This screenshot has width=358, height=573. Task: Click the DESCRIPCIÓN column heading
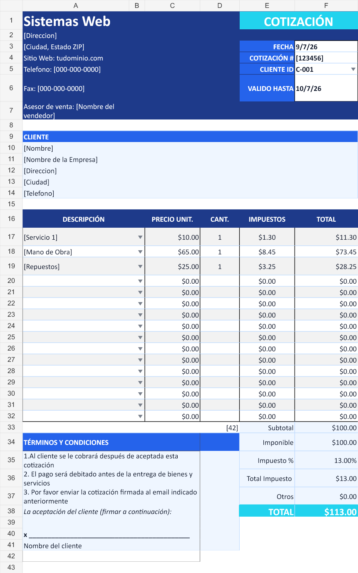[83, 219]
